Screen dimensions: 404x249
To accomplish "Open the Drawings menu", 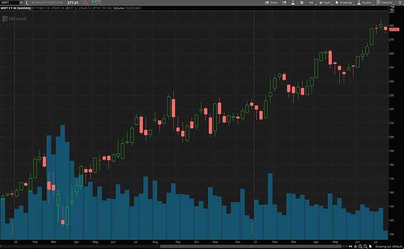I will (x=344, y=3).
